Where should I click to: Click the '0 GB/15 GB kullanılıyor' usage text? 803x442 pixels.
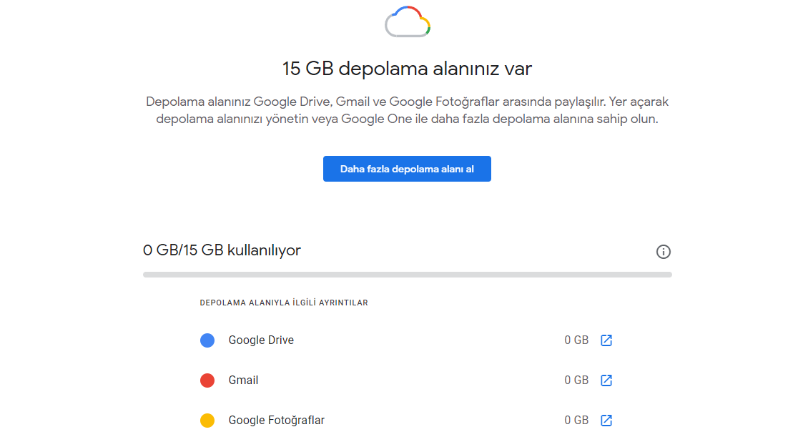(x=222, y=250)
